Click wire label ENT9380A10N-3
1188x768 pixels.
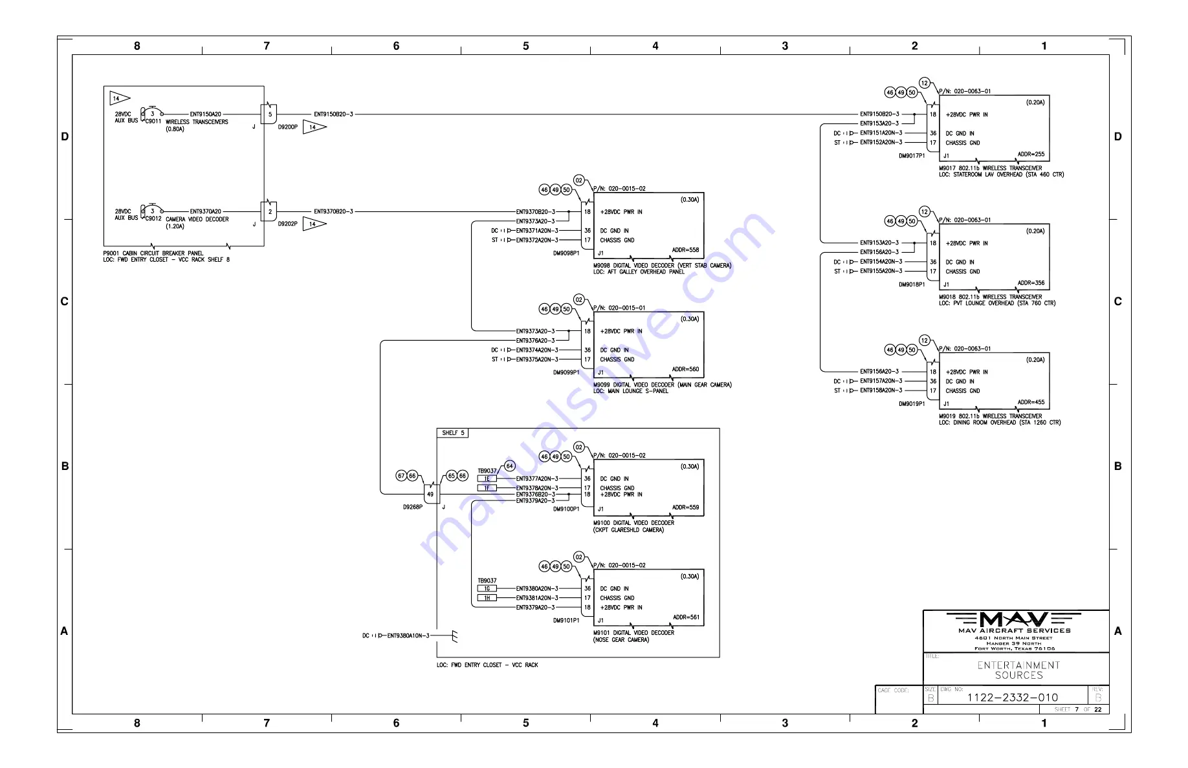tap(408, 636)
